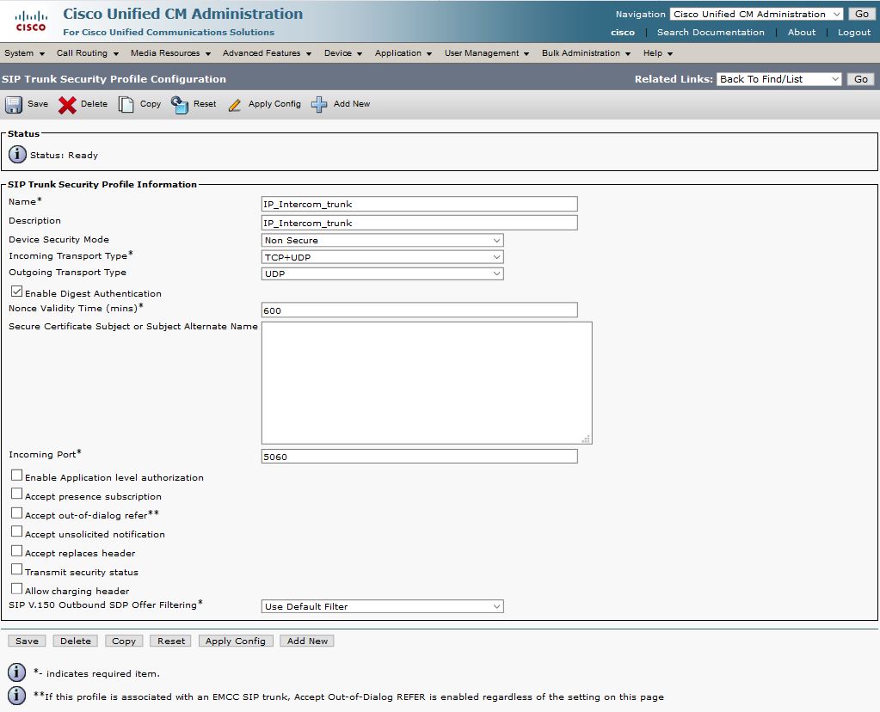Viewport: 880px width, 712px height.
Task: Click the Status info icon
Action: 17,155
